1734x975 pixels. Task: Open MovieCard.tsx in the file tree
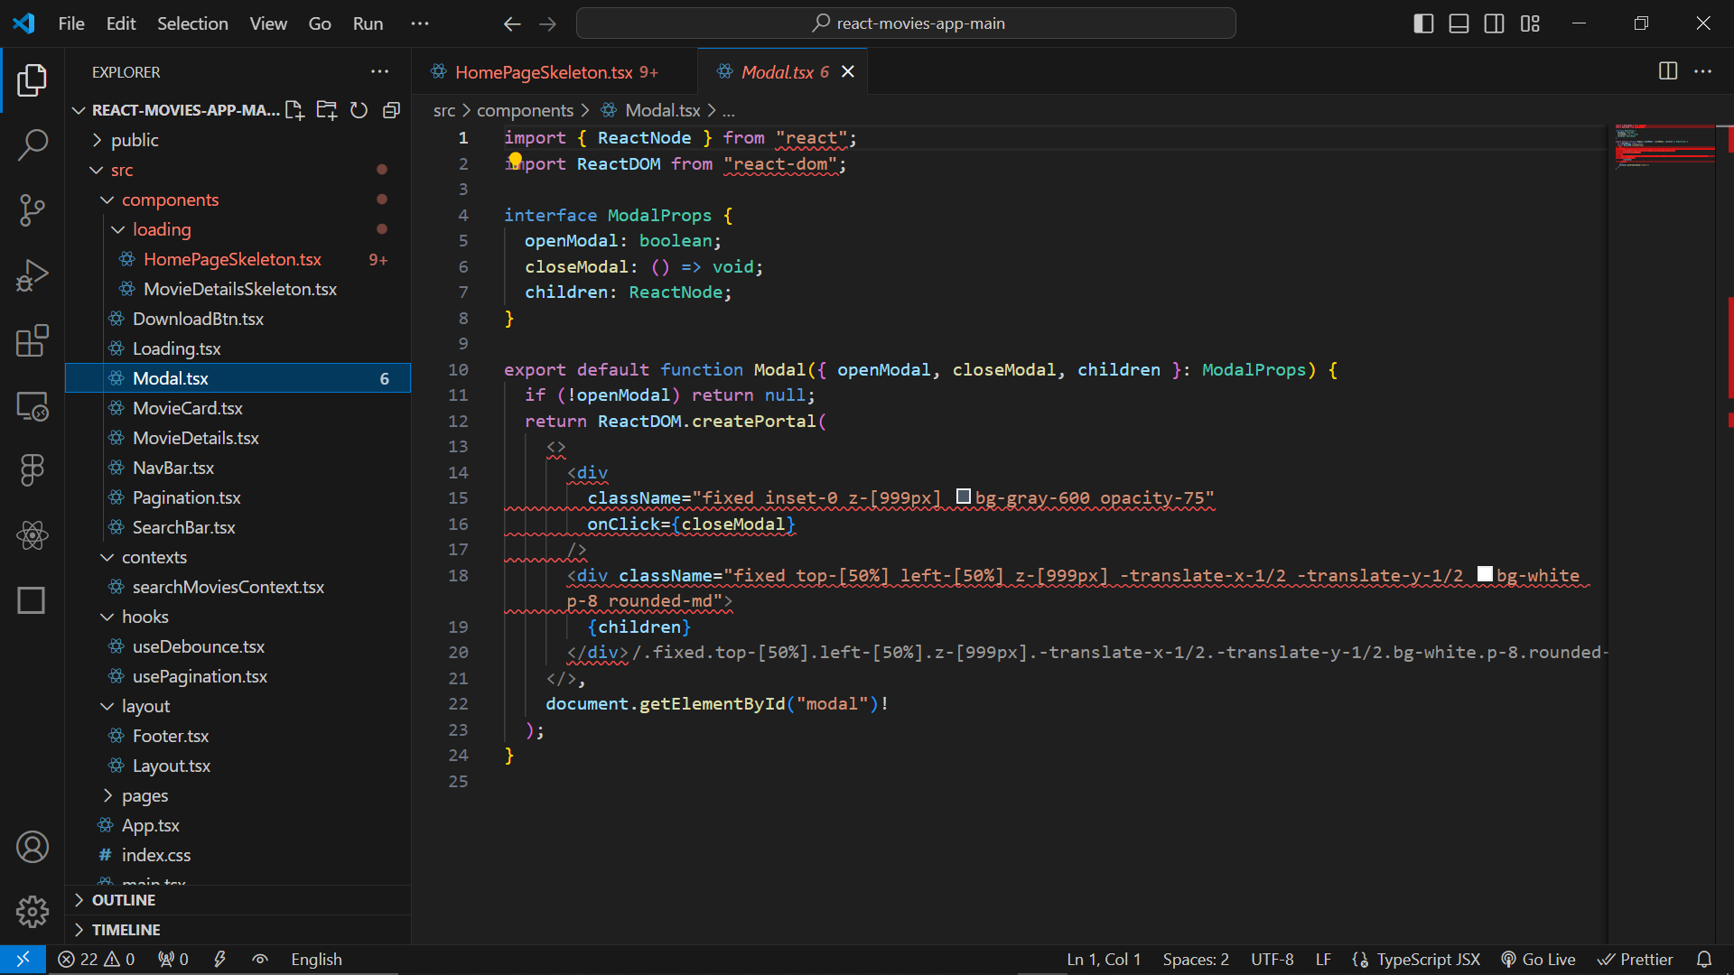(187, 408)
